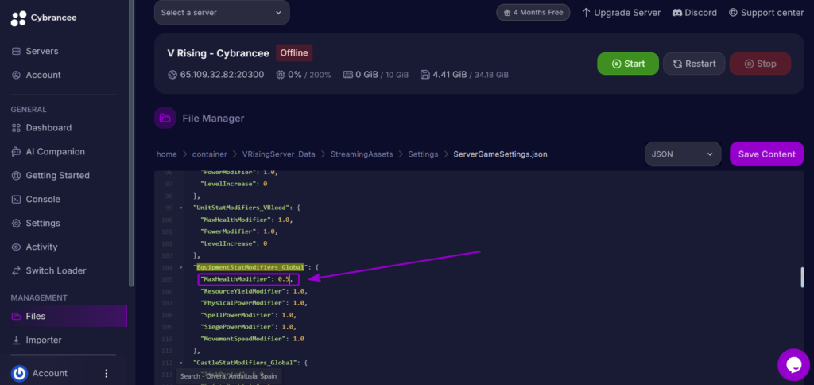
Task: Navigate to Settings breadcrumb folder
Action: point(423,154)
